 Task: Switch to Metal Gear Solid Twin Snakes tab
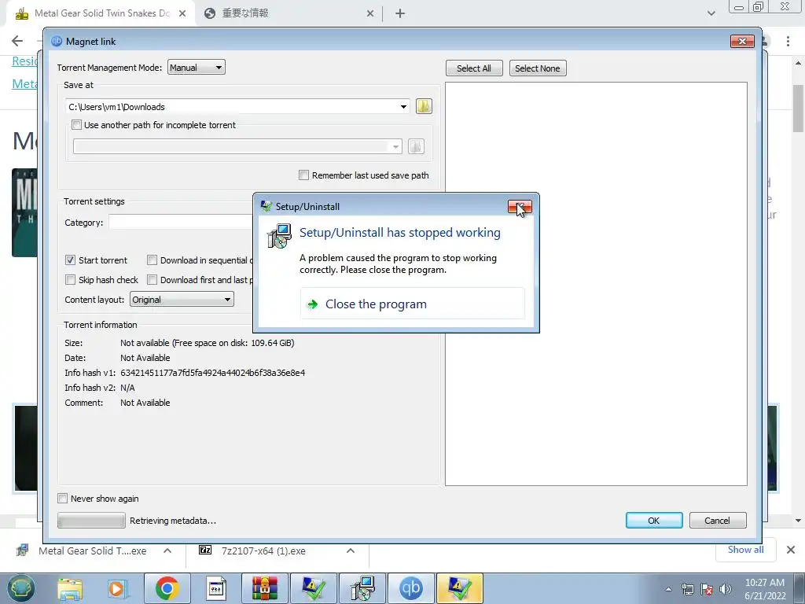[x=101, y=13]
